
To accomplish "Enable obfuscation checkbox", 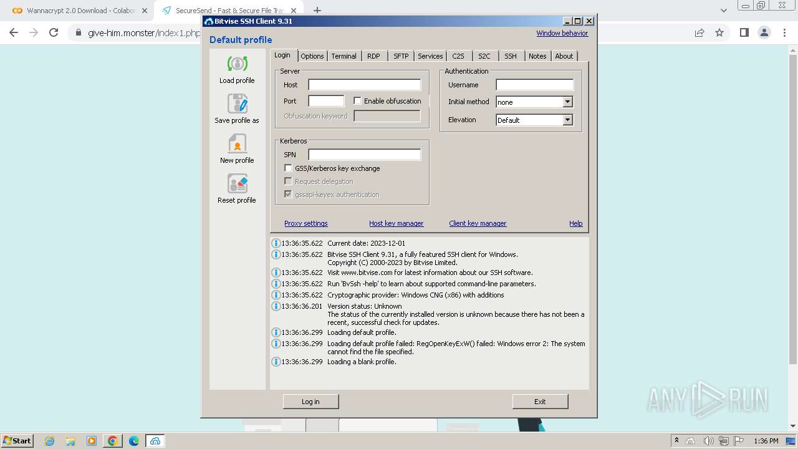I will coord(357,100).
